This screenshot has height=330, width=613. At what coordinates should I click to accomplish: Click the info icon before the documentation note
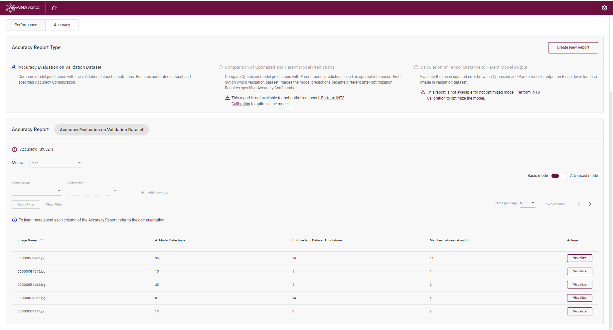click(x=14, y=220)
